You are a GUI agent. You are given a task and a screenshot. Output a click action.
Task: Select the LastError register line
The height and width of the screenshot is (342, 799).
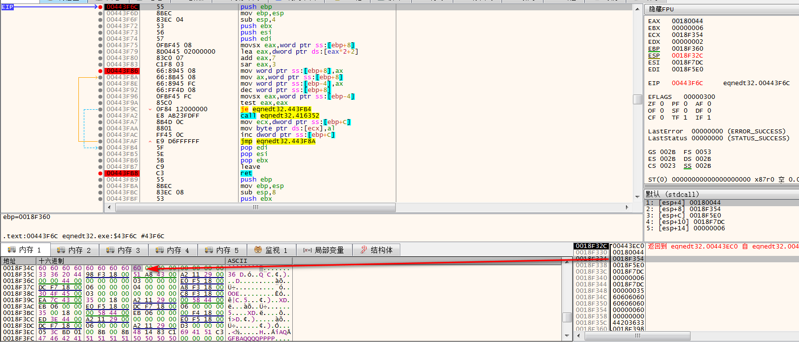717,131
